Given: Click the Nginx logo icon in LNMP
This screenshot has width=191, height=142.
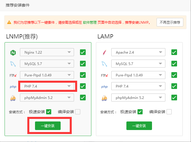Looking at the screenshot, I should coord(13,53).
